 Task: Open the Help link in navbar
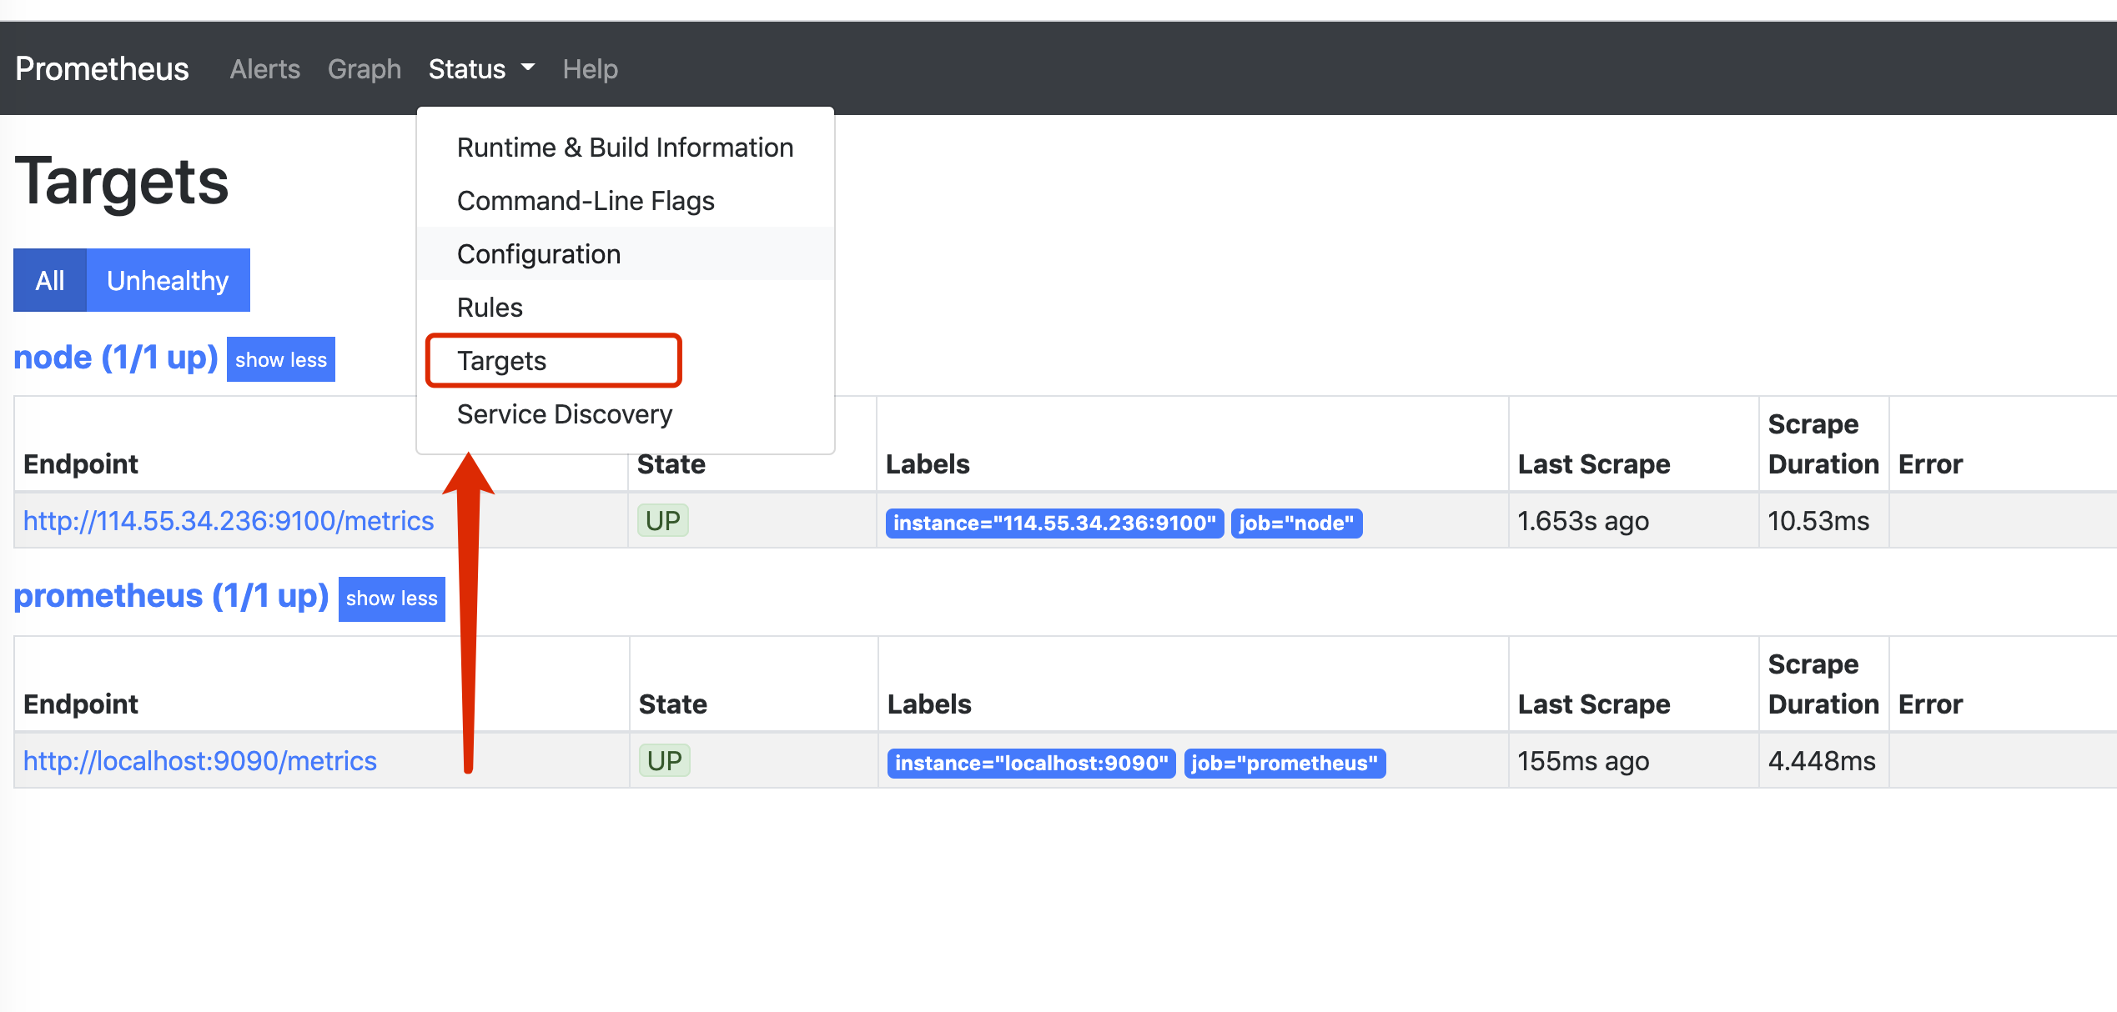(590, 68)
